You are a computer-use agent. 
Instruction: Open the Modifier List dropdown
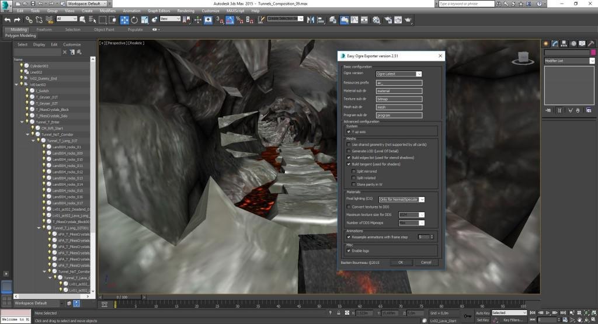592,61
